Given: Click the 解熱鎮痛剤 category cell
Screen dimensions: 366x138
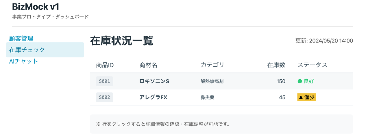Looking at the screenshot, I should coord(212,81).
